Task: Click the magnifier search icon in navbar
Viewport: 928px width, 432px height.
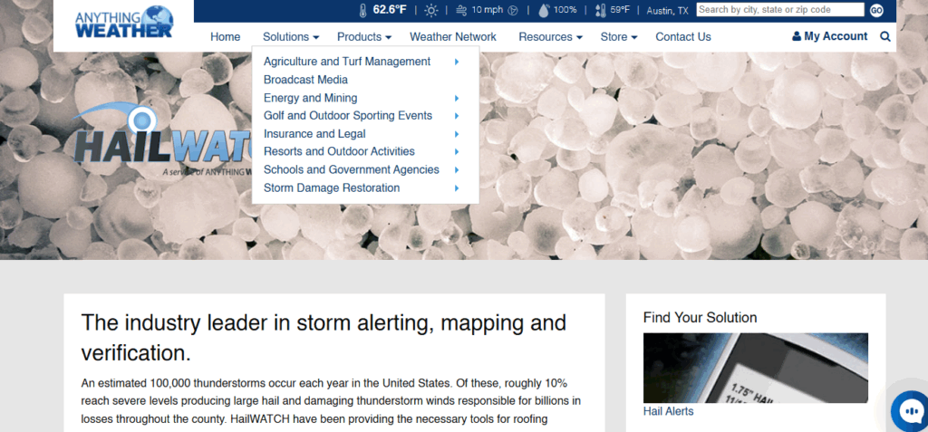Action: (884, 37)
